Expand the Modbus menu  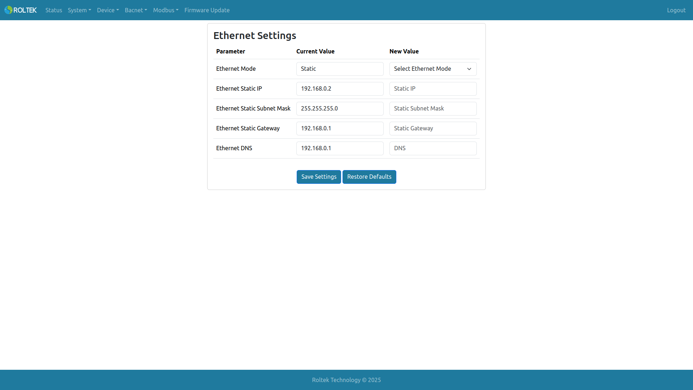(166, 10)
